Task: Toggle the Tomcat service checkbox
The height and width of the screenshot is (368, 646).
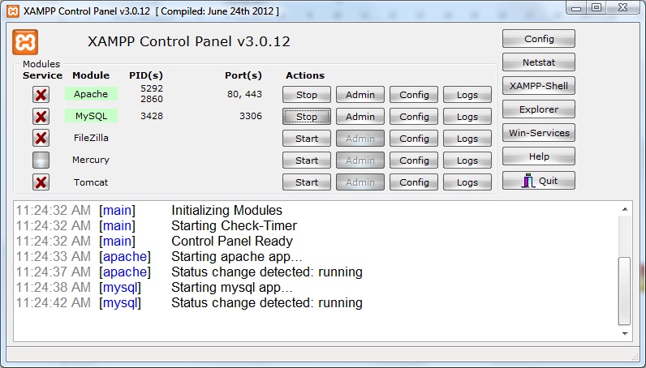Action: [x=41, y=182]
